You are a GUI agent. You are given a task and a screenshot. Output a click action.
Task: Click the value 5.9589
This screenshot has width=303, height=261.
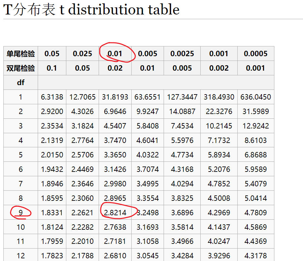tap(256, 169)
